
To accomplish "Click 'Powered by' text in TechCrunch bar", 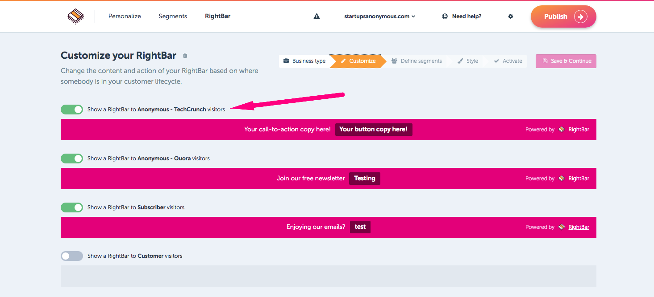I will pos(540,130).
